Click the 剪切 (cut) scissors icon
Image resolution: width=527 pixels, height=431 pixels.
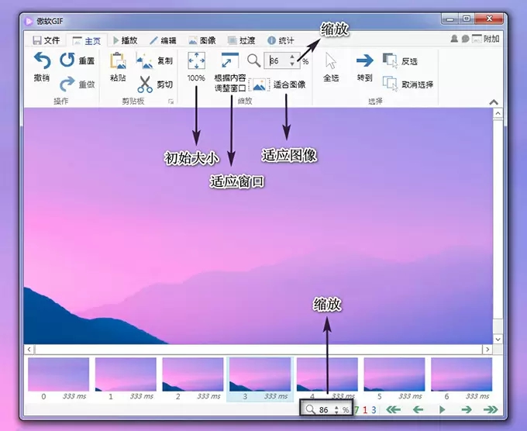145,84
